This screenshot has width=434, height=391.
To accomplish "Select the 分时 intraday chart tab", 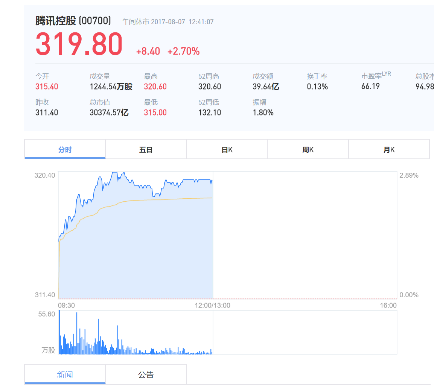I will [x=65, y=149].
